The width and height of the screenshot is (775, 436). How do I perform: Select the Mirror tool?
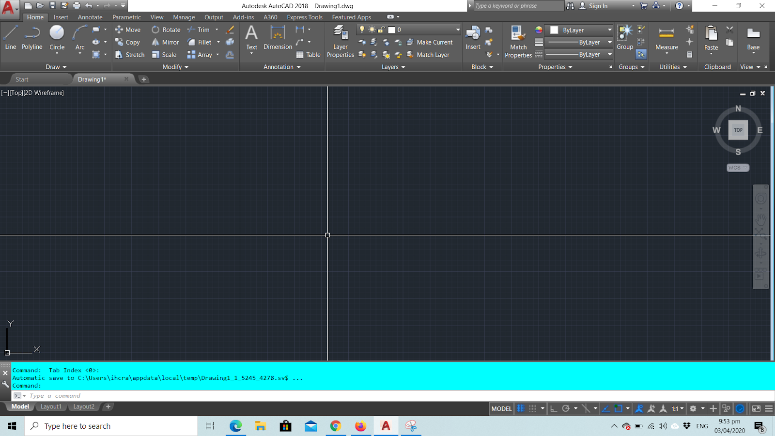(165, 42)
